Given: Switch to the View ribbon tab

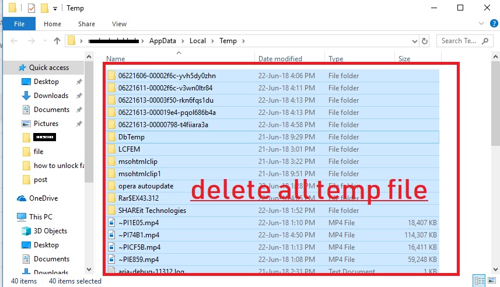Looking at the screenshot, I should click(x=119, y=24).
